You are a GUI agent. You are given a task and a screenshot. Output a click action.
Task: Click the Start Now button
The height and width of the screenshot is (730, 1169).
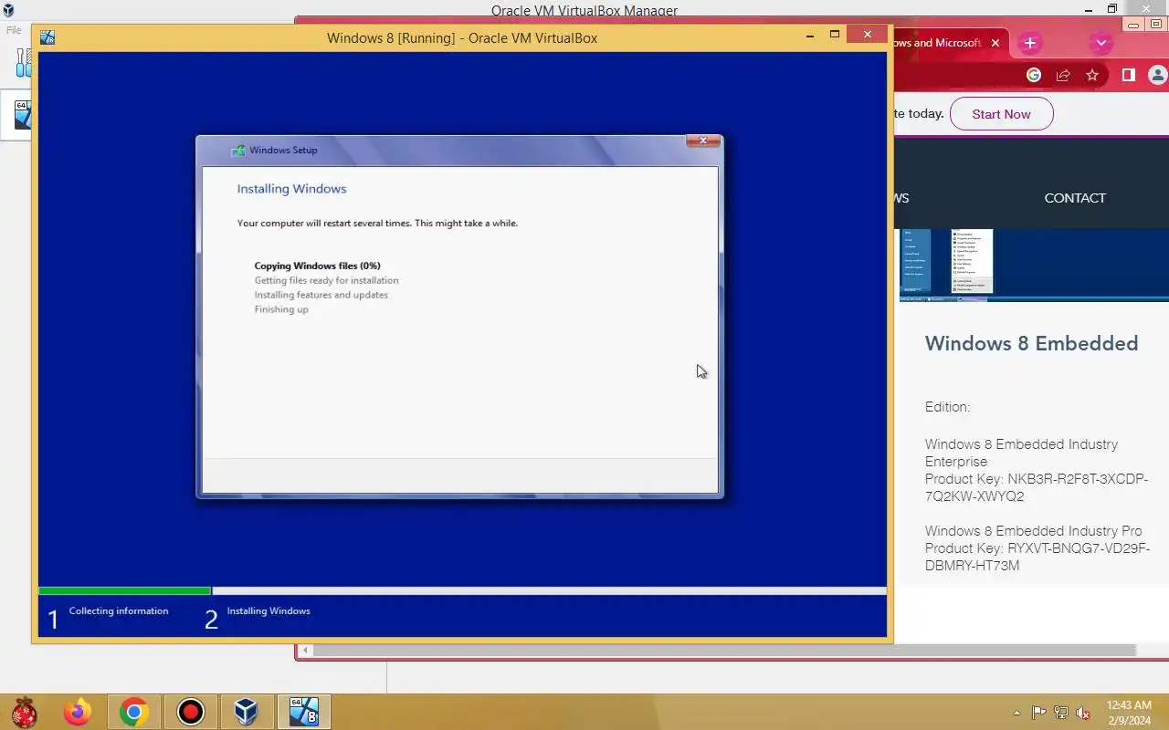[1001, 114]
